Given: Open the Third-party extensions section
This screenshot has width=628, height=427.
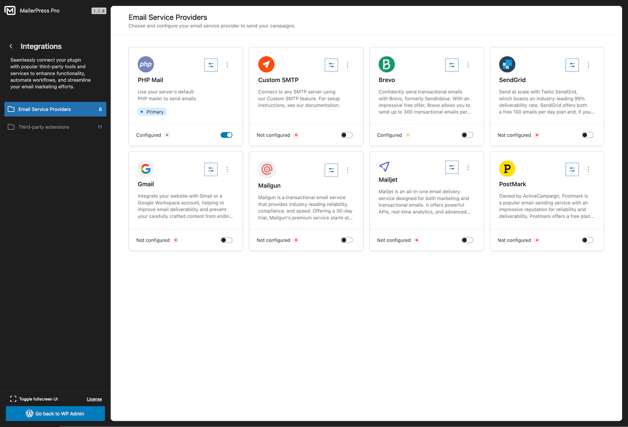Looking at the screenshot, I should point(44,127).
